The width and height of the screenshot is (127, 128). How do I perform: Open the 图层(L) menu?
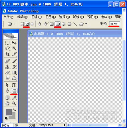click(x=51, y=17)
